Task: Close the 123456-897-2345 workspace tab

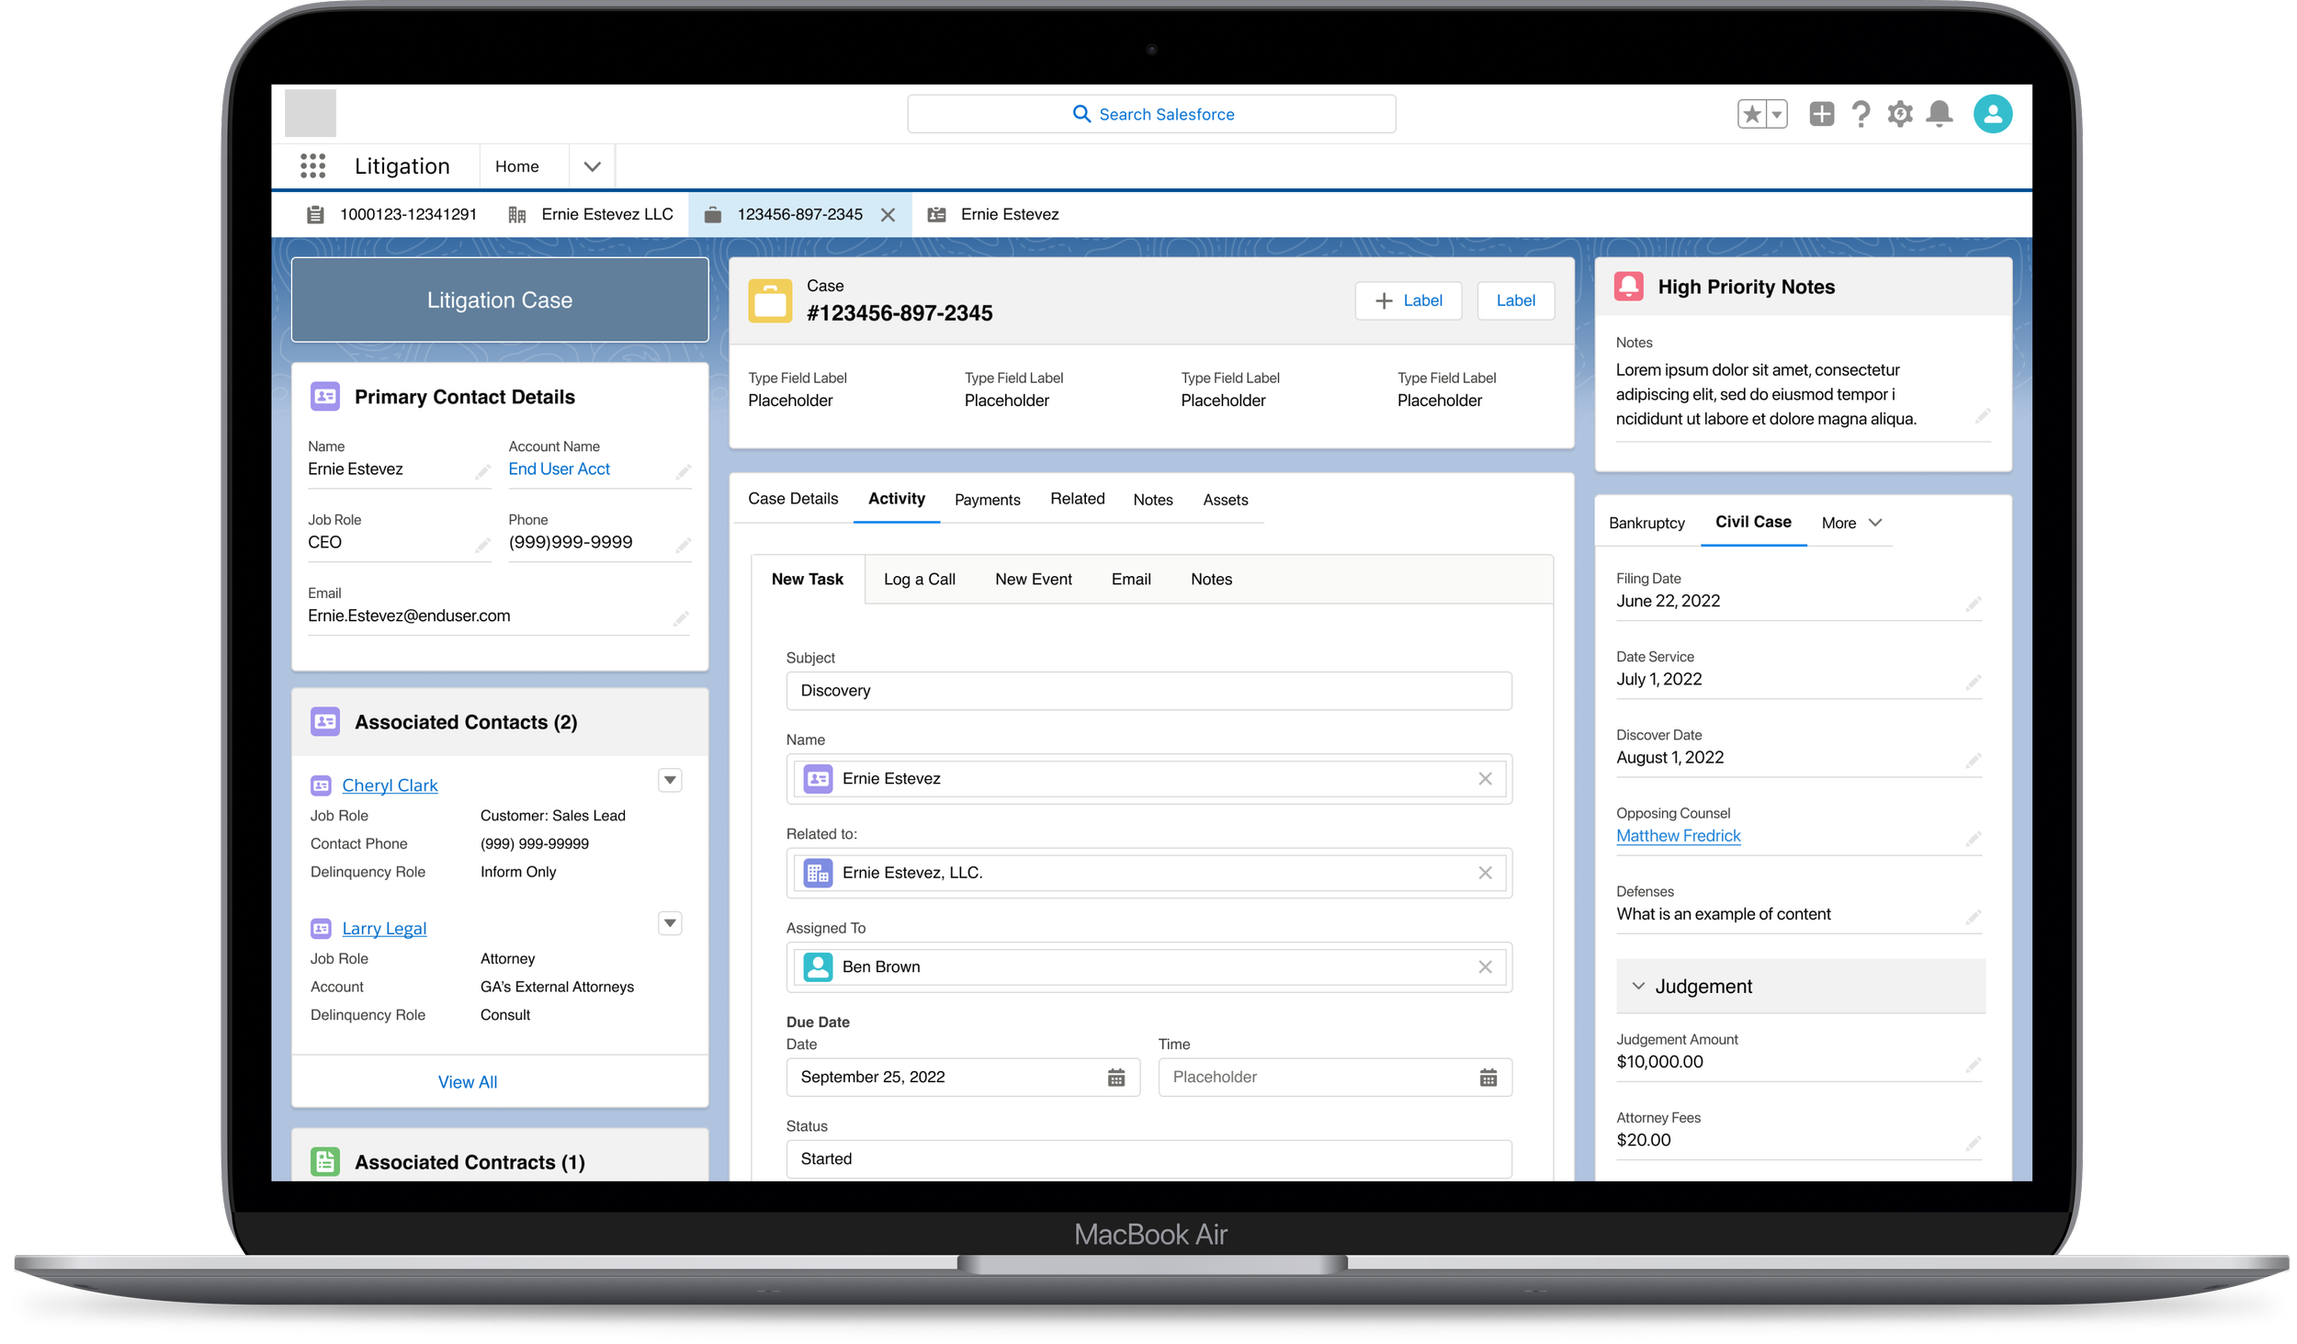Action: [888, 215]
